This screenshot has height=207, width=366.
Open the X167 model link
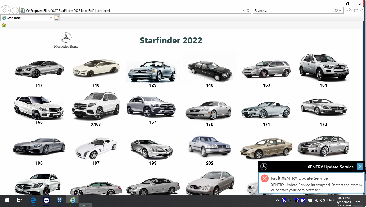tap(96, 124)
